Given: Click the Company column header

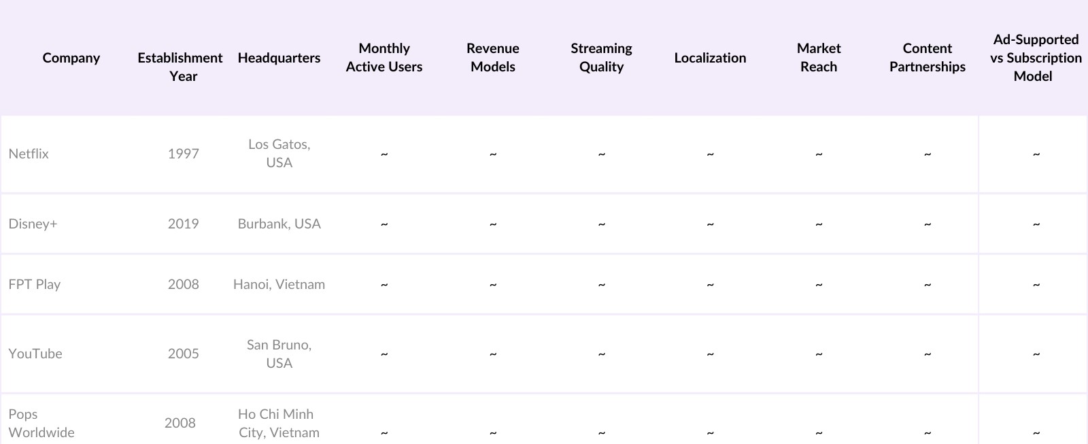Looking at the screenshot, I should coord(71,58).
